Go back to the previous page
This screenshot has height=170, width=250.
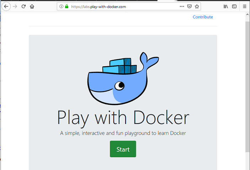point(6,6)
